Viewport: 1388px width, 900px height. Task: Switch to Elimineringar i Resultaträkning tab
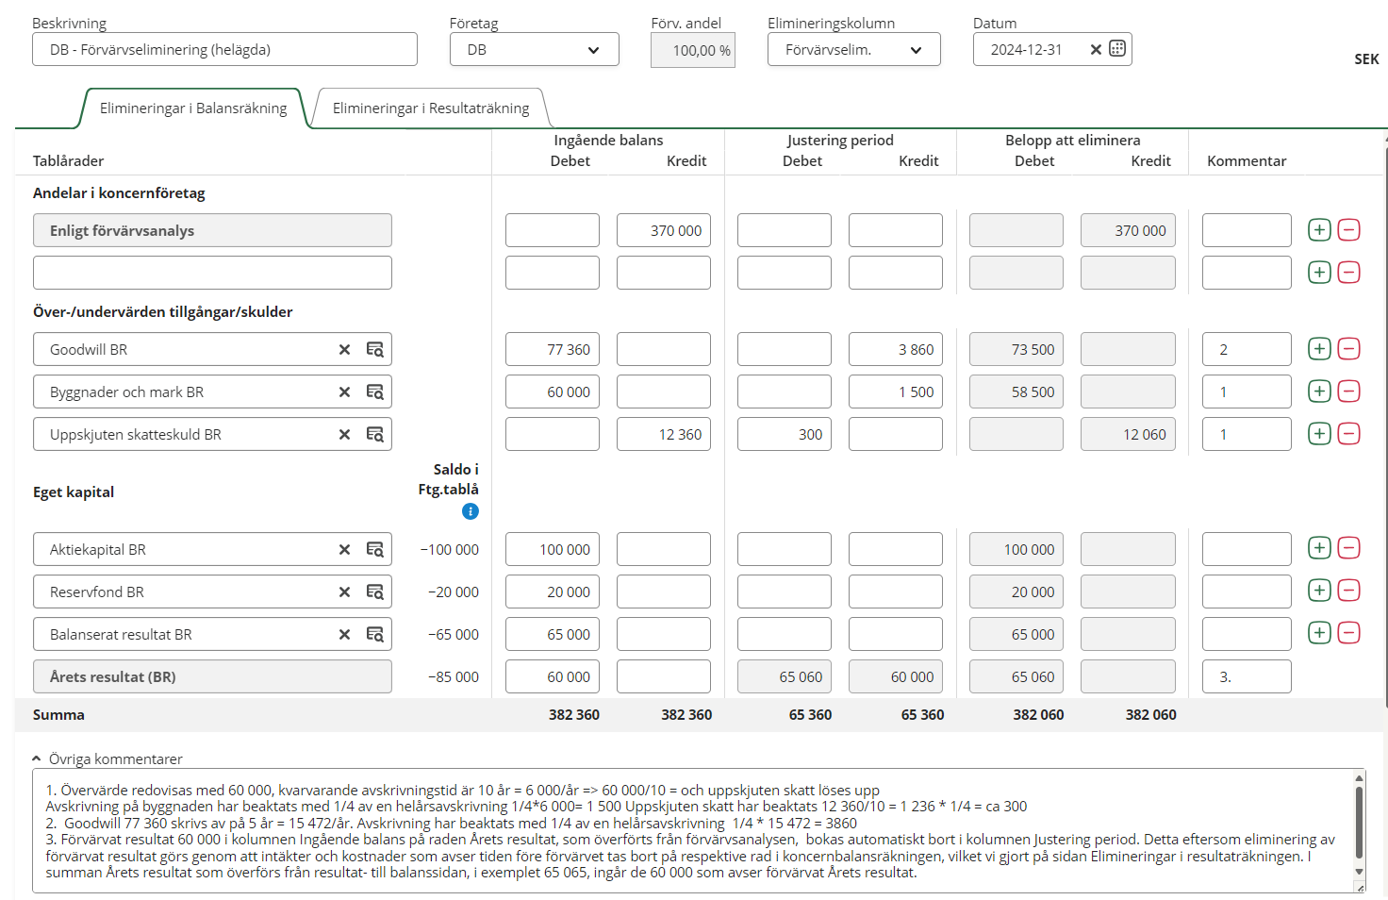431,108
